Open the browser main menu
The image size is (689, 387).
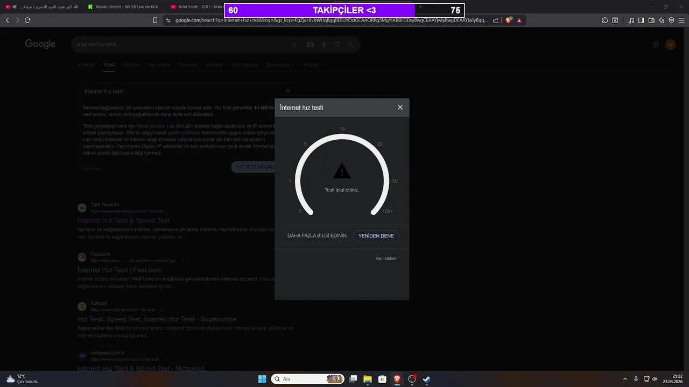(681, 20)
